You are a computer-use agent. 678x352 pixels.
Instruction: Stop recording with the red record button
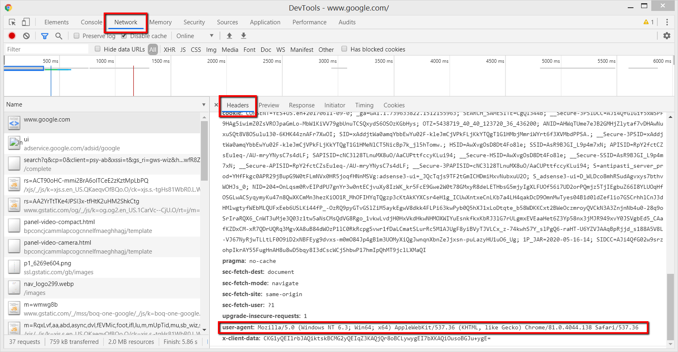[x=12, y=36]
